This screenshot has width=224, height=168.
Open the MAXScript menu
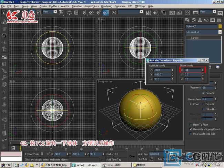[140, 6]
